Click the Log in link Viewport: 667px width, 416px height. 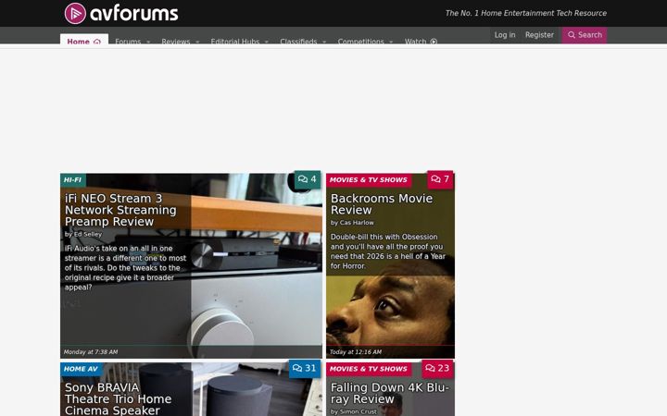click(505, 35)
